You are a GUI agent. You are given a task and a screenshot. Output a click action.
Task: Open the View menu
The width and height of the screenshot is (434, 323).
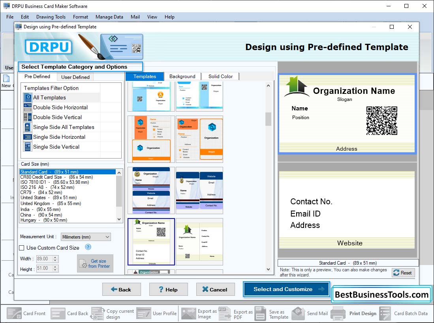tap(152, 17)
